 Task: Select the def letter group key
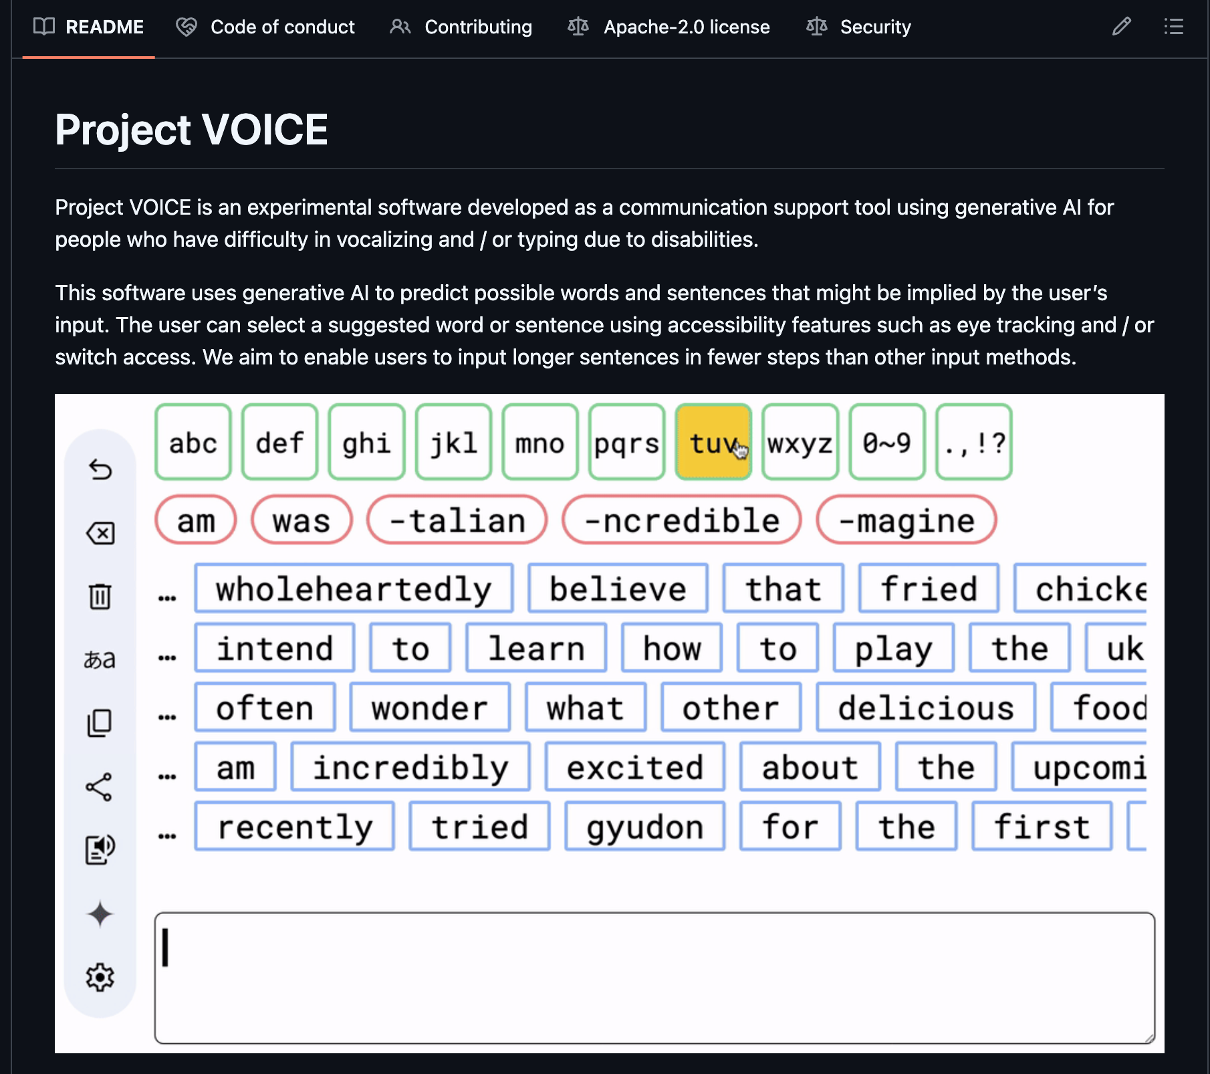(279, 442)
